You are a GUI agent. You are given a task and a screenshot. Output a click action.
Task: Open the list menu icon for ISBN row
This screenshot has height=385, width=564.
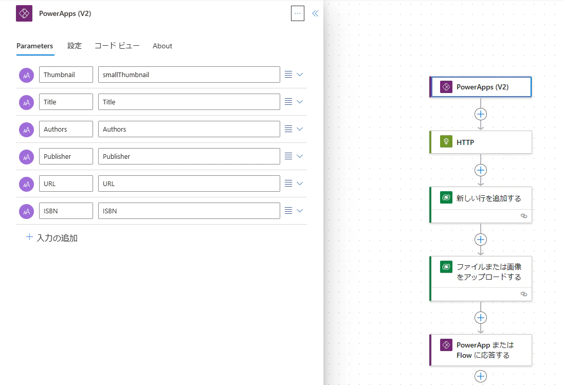tap(288, 211)
